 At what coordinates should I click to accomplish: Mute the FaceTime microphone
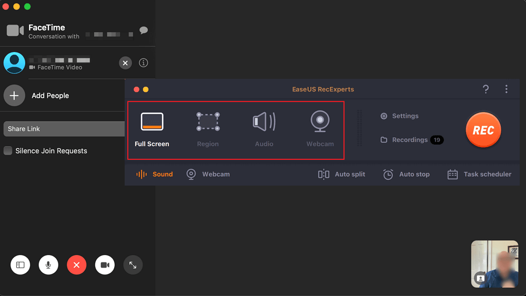(48, 265)
